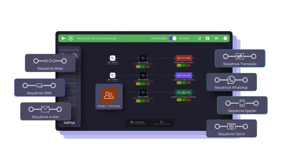Toggle the Desativada/Ativada switch
Image resolution: width=288 pixels, height=162 pixels.
point(173,39)
